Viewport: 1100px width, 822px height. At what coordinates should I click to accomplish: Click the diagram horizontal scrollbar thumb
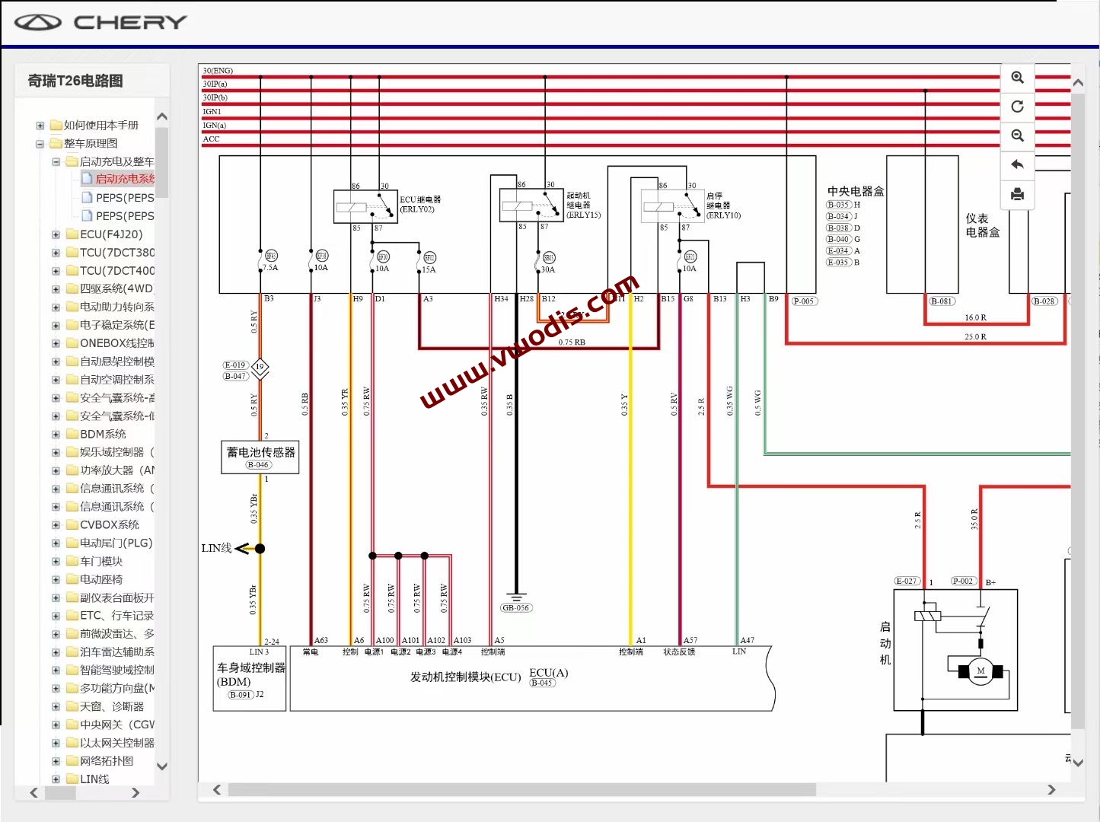tap(522, 790)
